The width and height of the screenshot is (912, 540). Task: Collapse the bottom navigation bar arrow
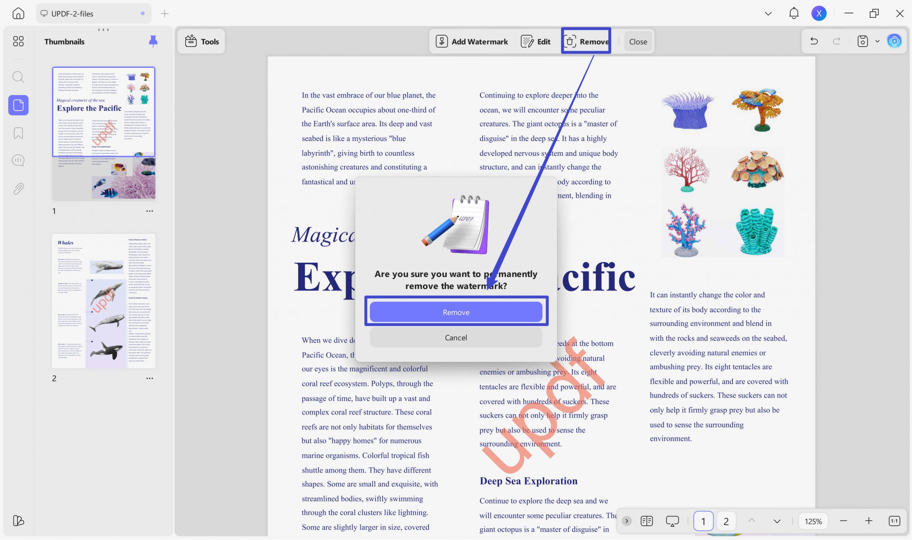pos(627,521)
